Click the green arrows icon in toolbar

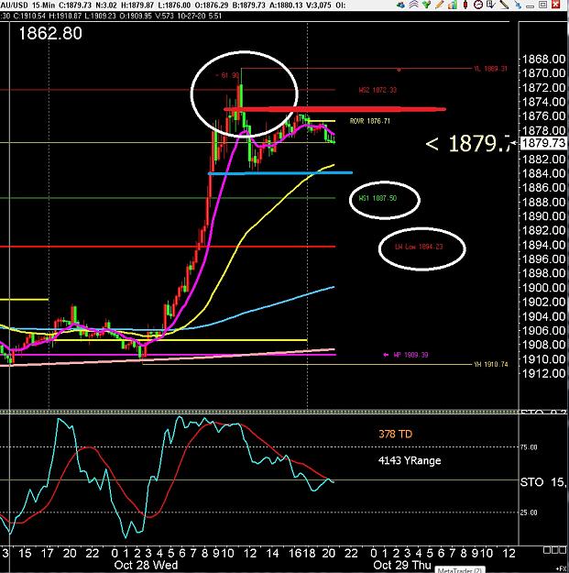(426, 5)
